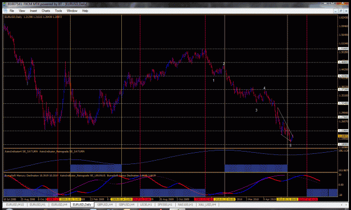Viewport: 351px width, 210px height.
Task: Select wave label 2 on chart
Action: click(224, 64)
